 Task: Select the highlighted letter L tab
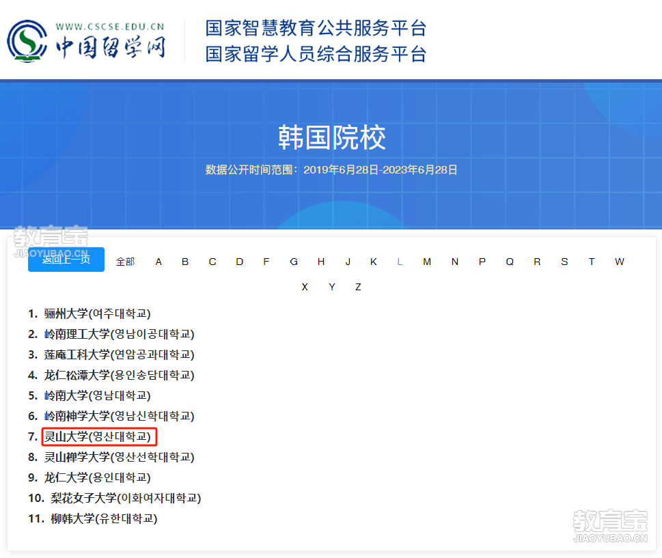[x=400, y=262]
